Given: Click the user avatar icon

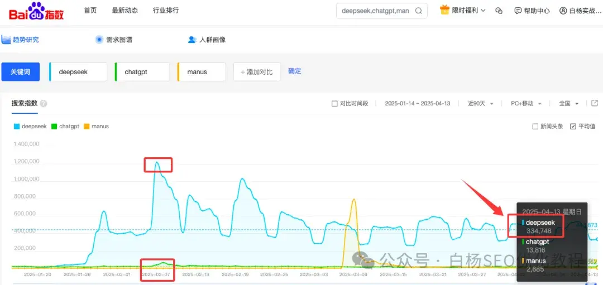Looking at the screenshot, I should [x=563, y=11].
